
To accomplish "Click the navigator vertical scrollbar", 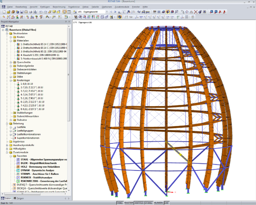I will click(69, 75).
